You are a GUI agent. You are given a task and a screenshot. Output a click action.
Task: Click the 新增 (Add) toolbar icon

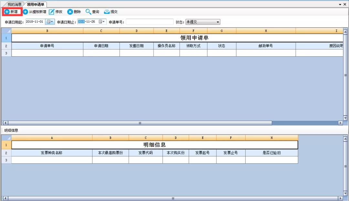pos(7,12)
